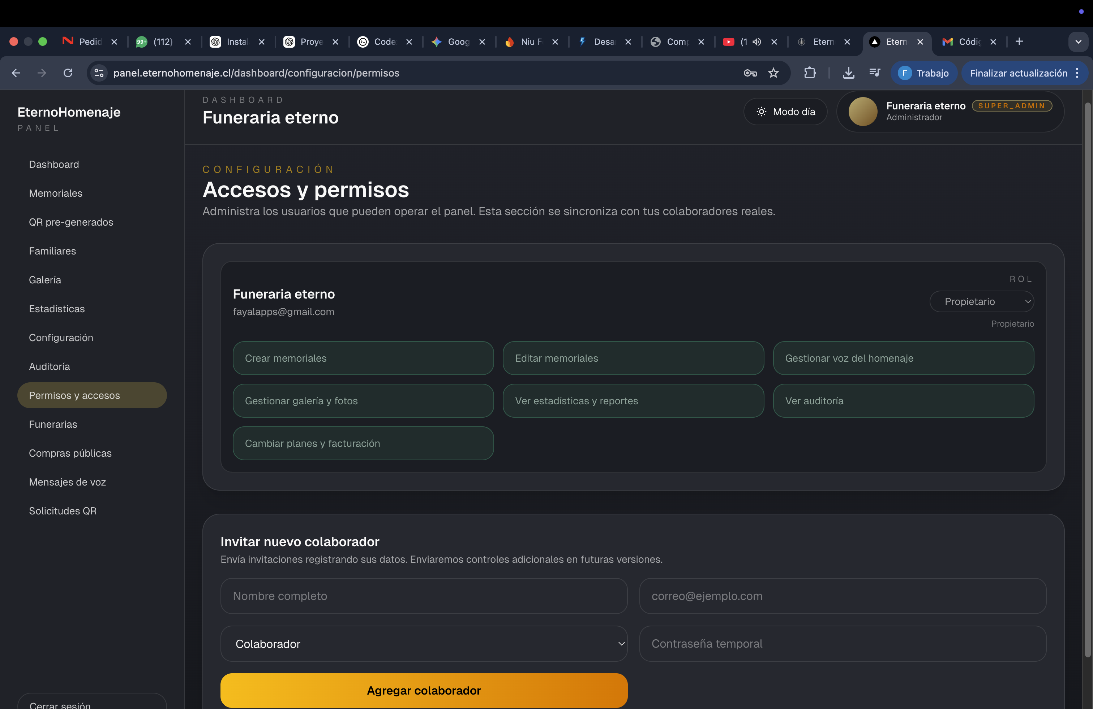Toggle Modo día with the sun icon
Screen dimensions: 1093x709
(785, 112)
